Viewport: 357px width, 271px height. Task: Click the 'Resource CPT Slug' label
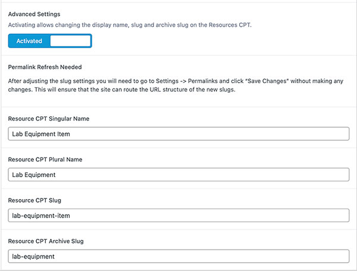[x=35, y=200]
